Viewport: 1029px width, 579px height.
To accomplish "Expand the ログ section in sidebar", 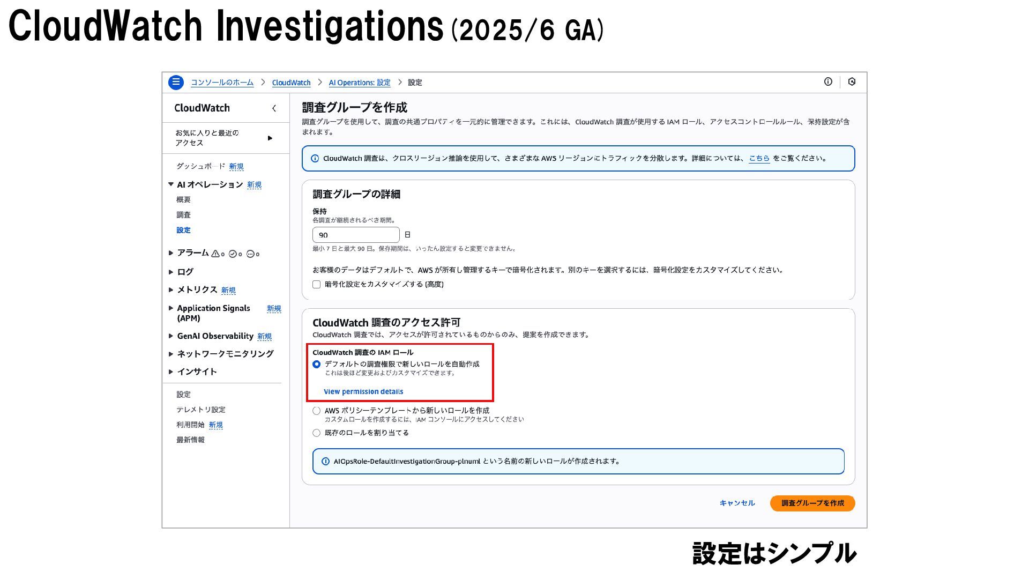I will tap(184, 272).
